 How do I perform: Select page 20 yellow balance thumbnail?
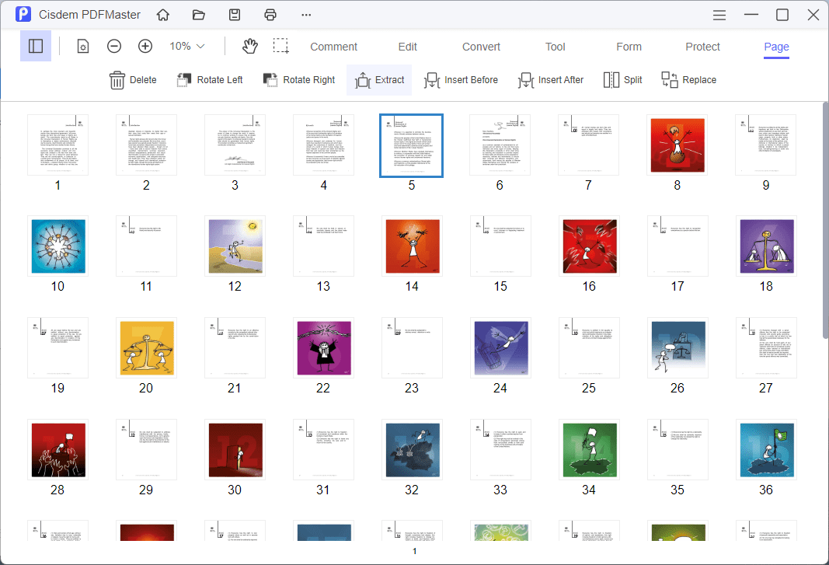[146, 348]
